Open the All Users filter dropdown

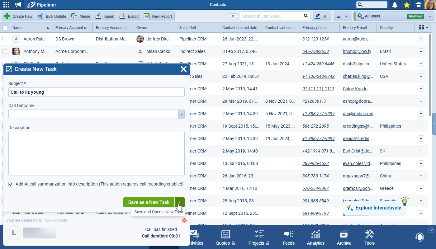[x=430, y=16]
